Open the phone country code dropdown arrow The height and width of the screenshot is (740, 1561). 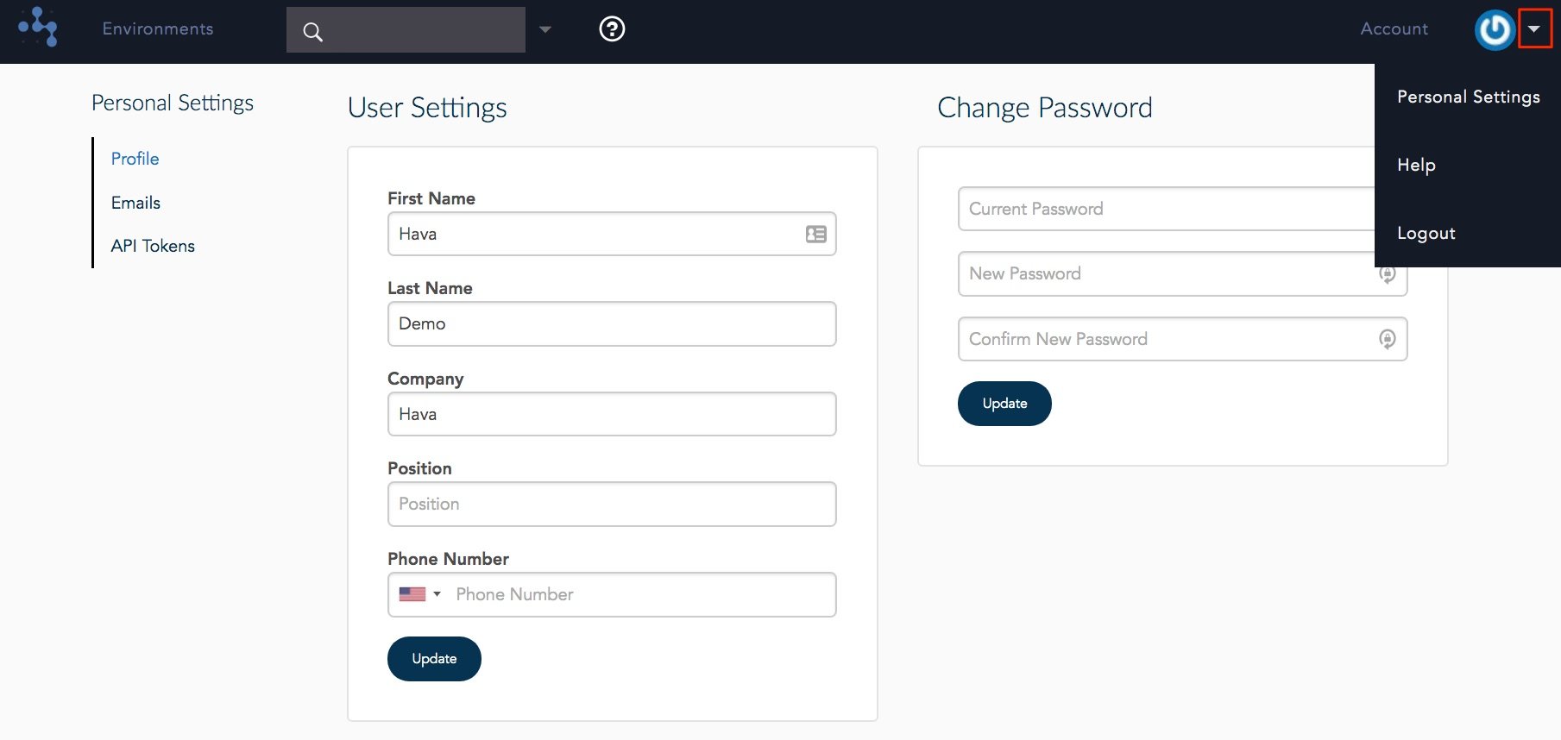[437, 594]
